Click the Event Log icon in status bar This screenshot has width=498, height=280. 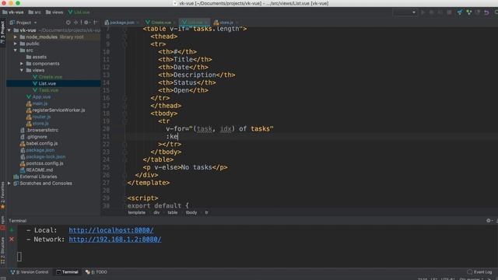pos(470,272)
